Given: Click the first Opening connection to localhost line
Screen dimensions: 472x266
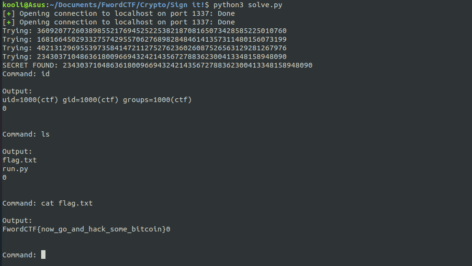Looking at the screenshot, I should coord(119,13).
